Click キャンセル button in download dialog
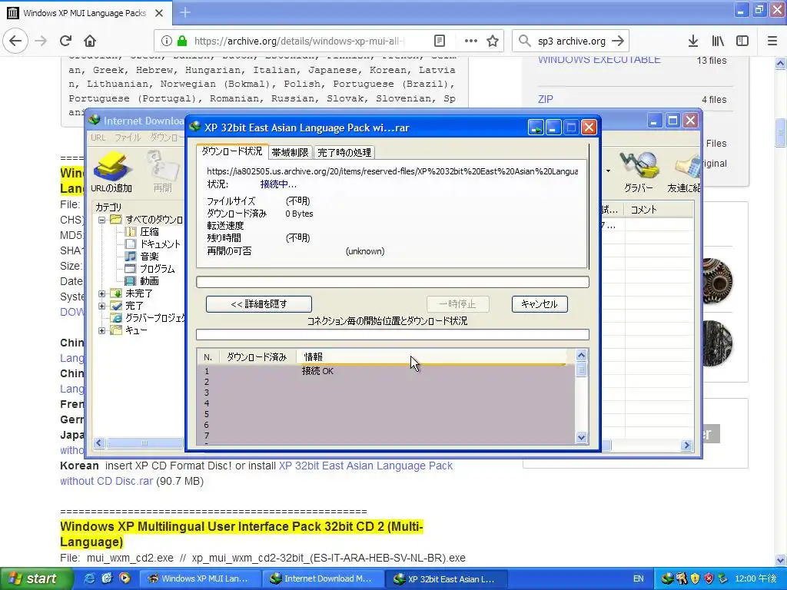The width and height of the screenshot is (787, 590). [540, 304]
